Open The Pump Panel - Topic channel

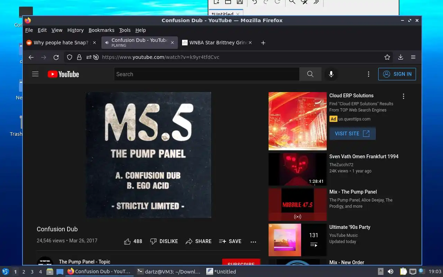click(84, 262)
